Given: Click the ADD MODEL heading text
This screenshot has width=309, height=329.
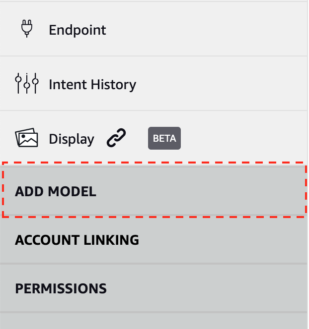Looking at the screenshot, I should click(56, 191).
